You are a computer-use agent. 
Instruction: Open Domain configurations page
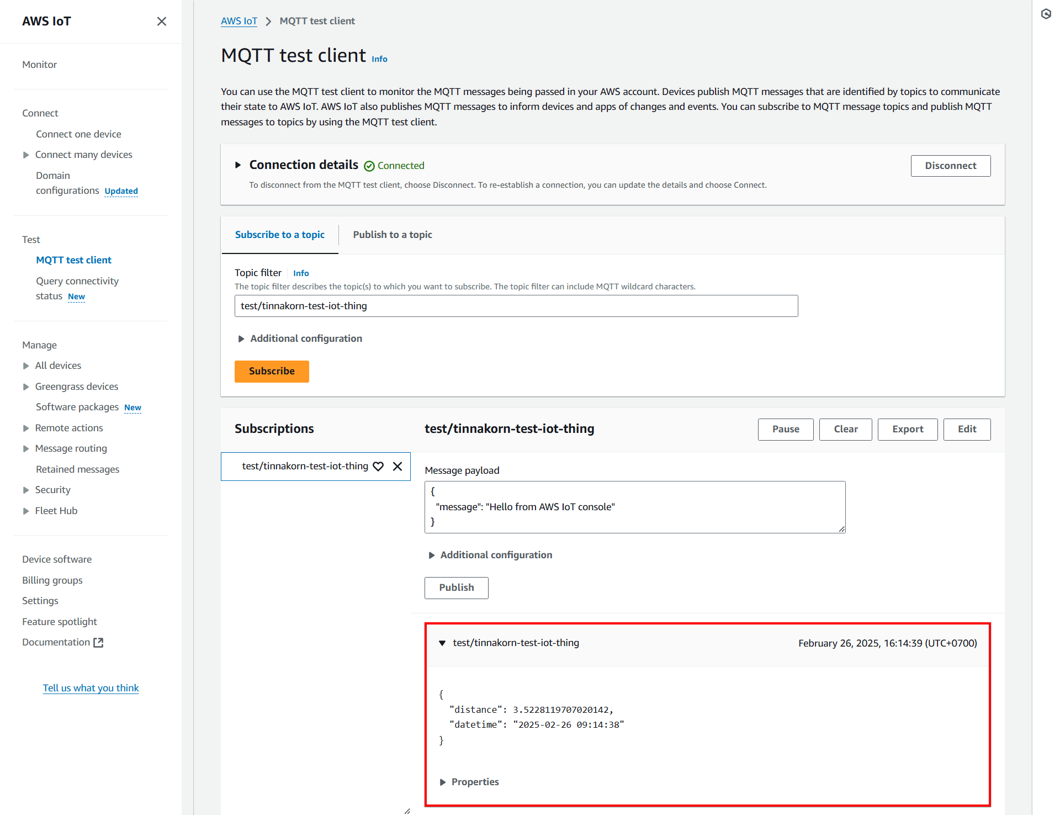pyautogui.click(x=67, y=183)
